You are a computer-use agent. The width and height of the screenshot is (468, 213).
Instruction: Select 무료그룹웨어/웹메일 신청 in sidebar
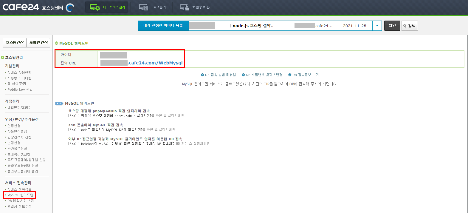point(27,160)
